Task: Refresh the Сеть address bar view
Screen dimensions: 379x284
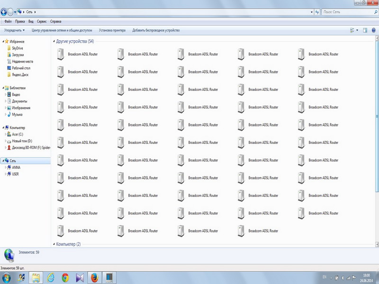Action: coord(317,12)
